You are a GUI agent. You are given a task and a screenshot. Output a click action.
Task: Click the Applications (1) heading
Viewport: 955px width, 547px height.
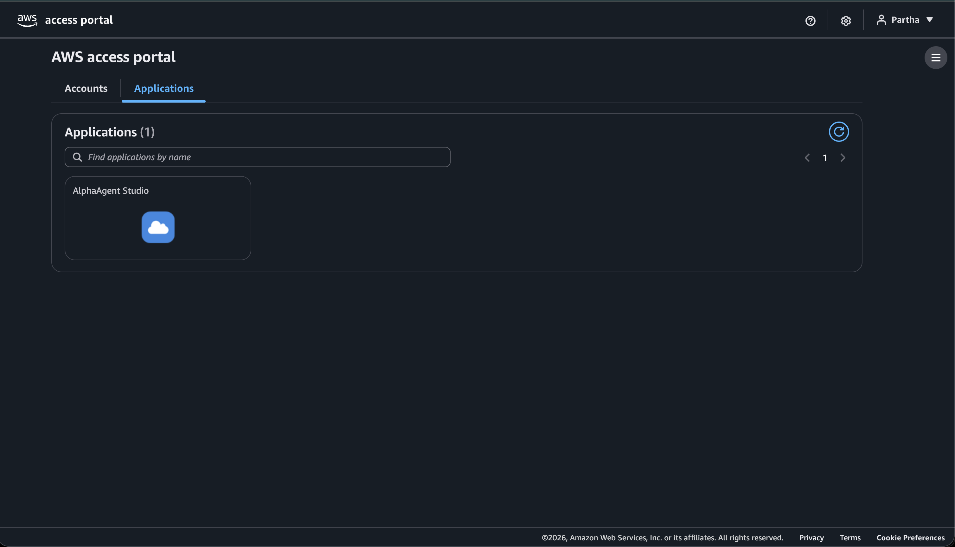pos(109,132)
